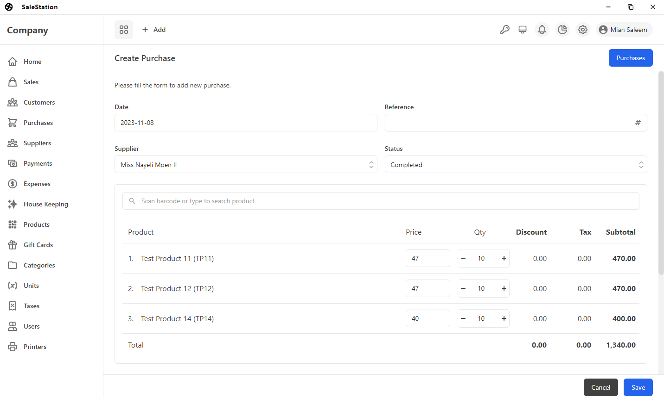Expand the Reference field hash selector
The width and height of the screenshot is (664, 398).
(638, 123)
